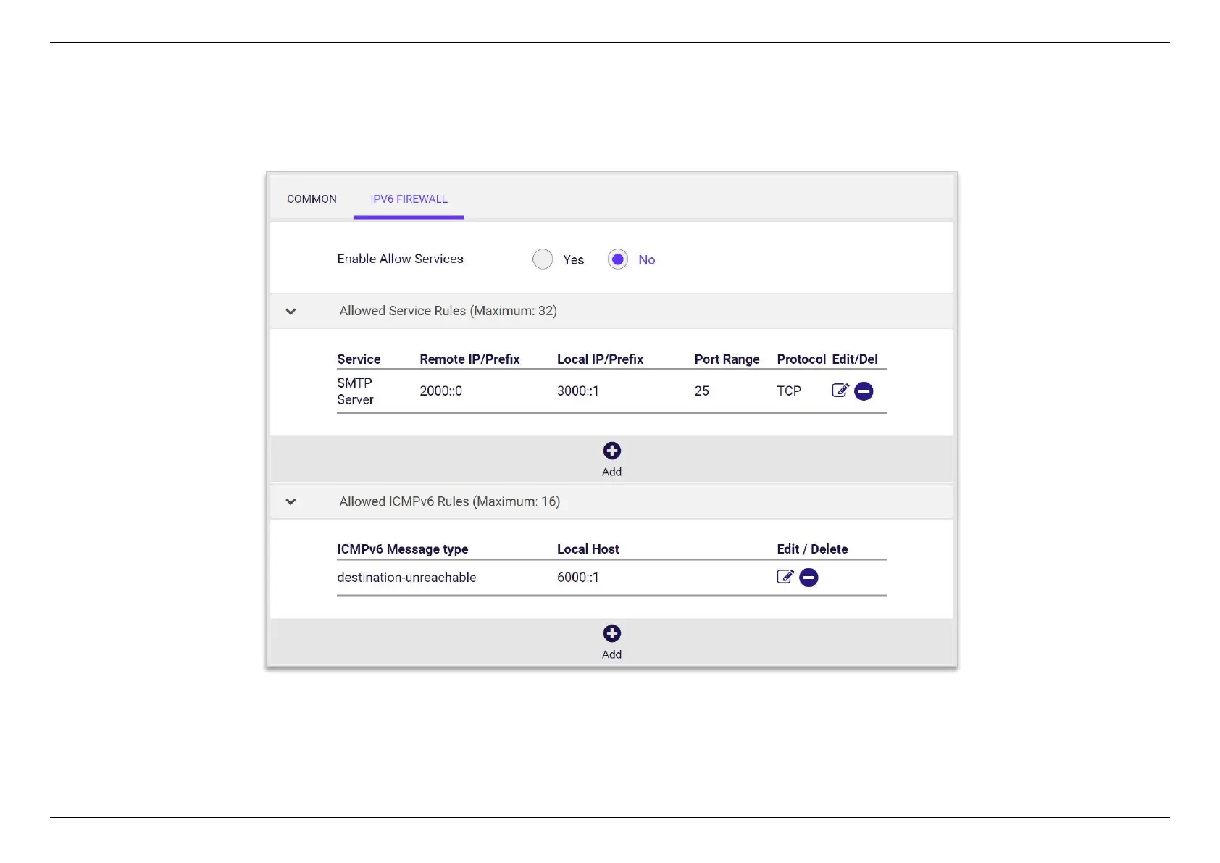Click the local IP value 3000::1
1220x863 pixels.
click(577, 391)
